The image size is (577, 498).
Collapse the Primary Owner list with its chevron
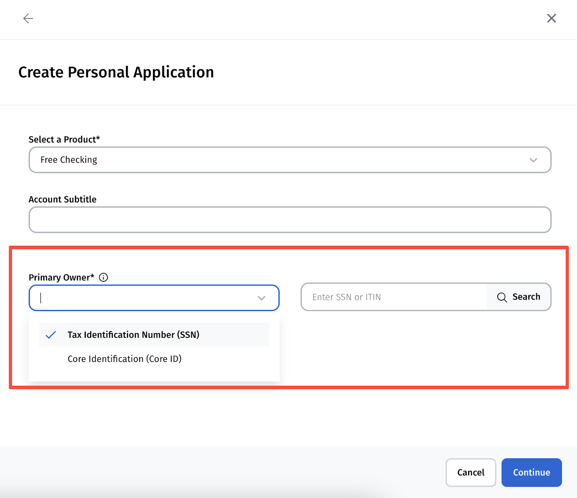pyautogui.click(x=261, y=298)
